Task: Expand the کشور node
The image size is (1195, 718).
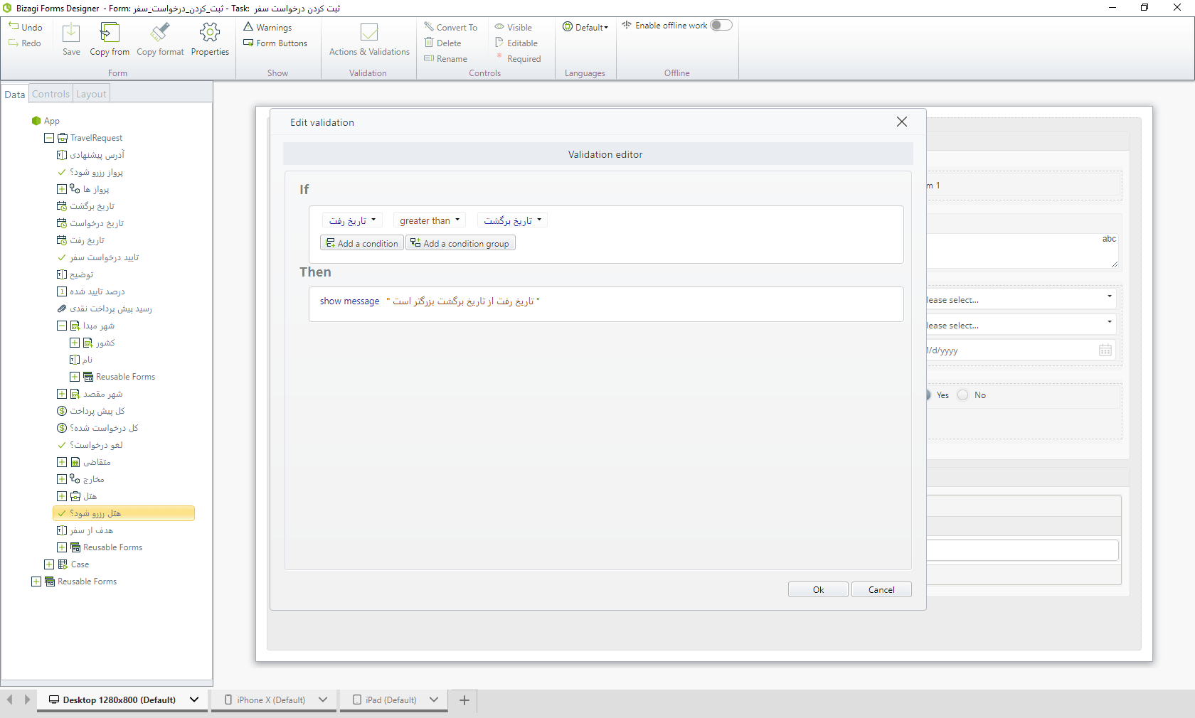Action: 75,343
